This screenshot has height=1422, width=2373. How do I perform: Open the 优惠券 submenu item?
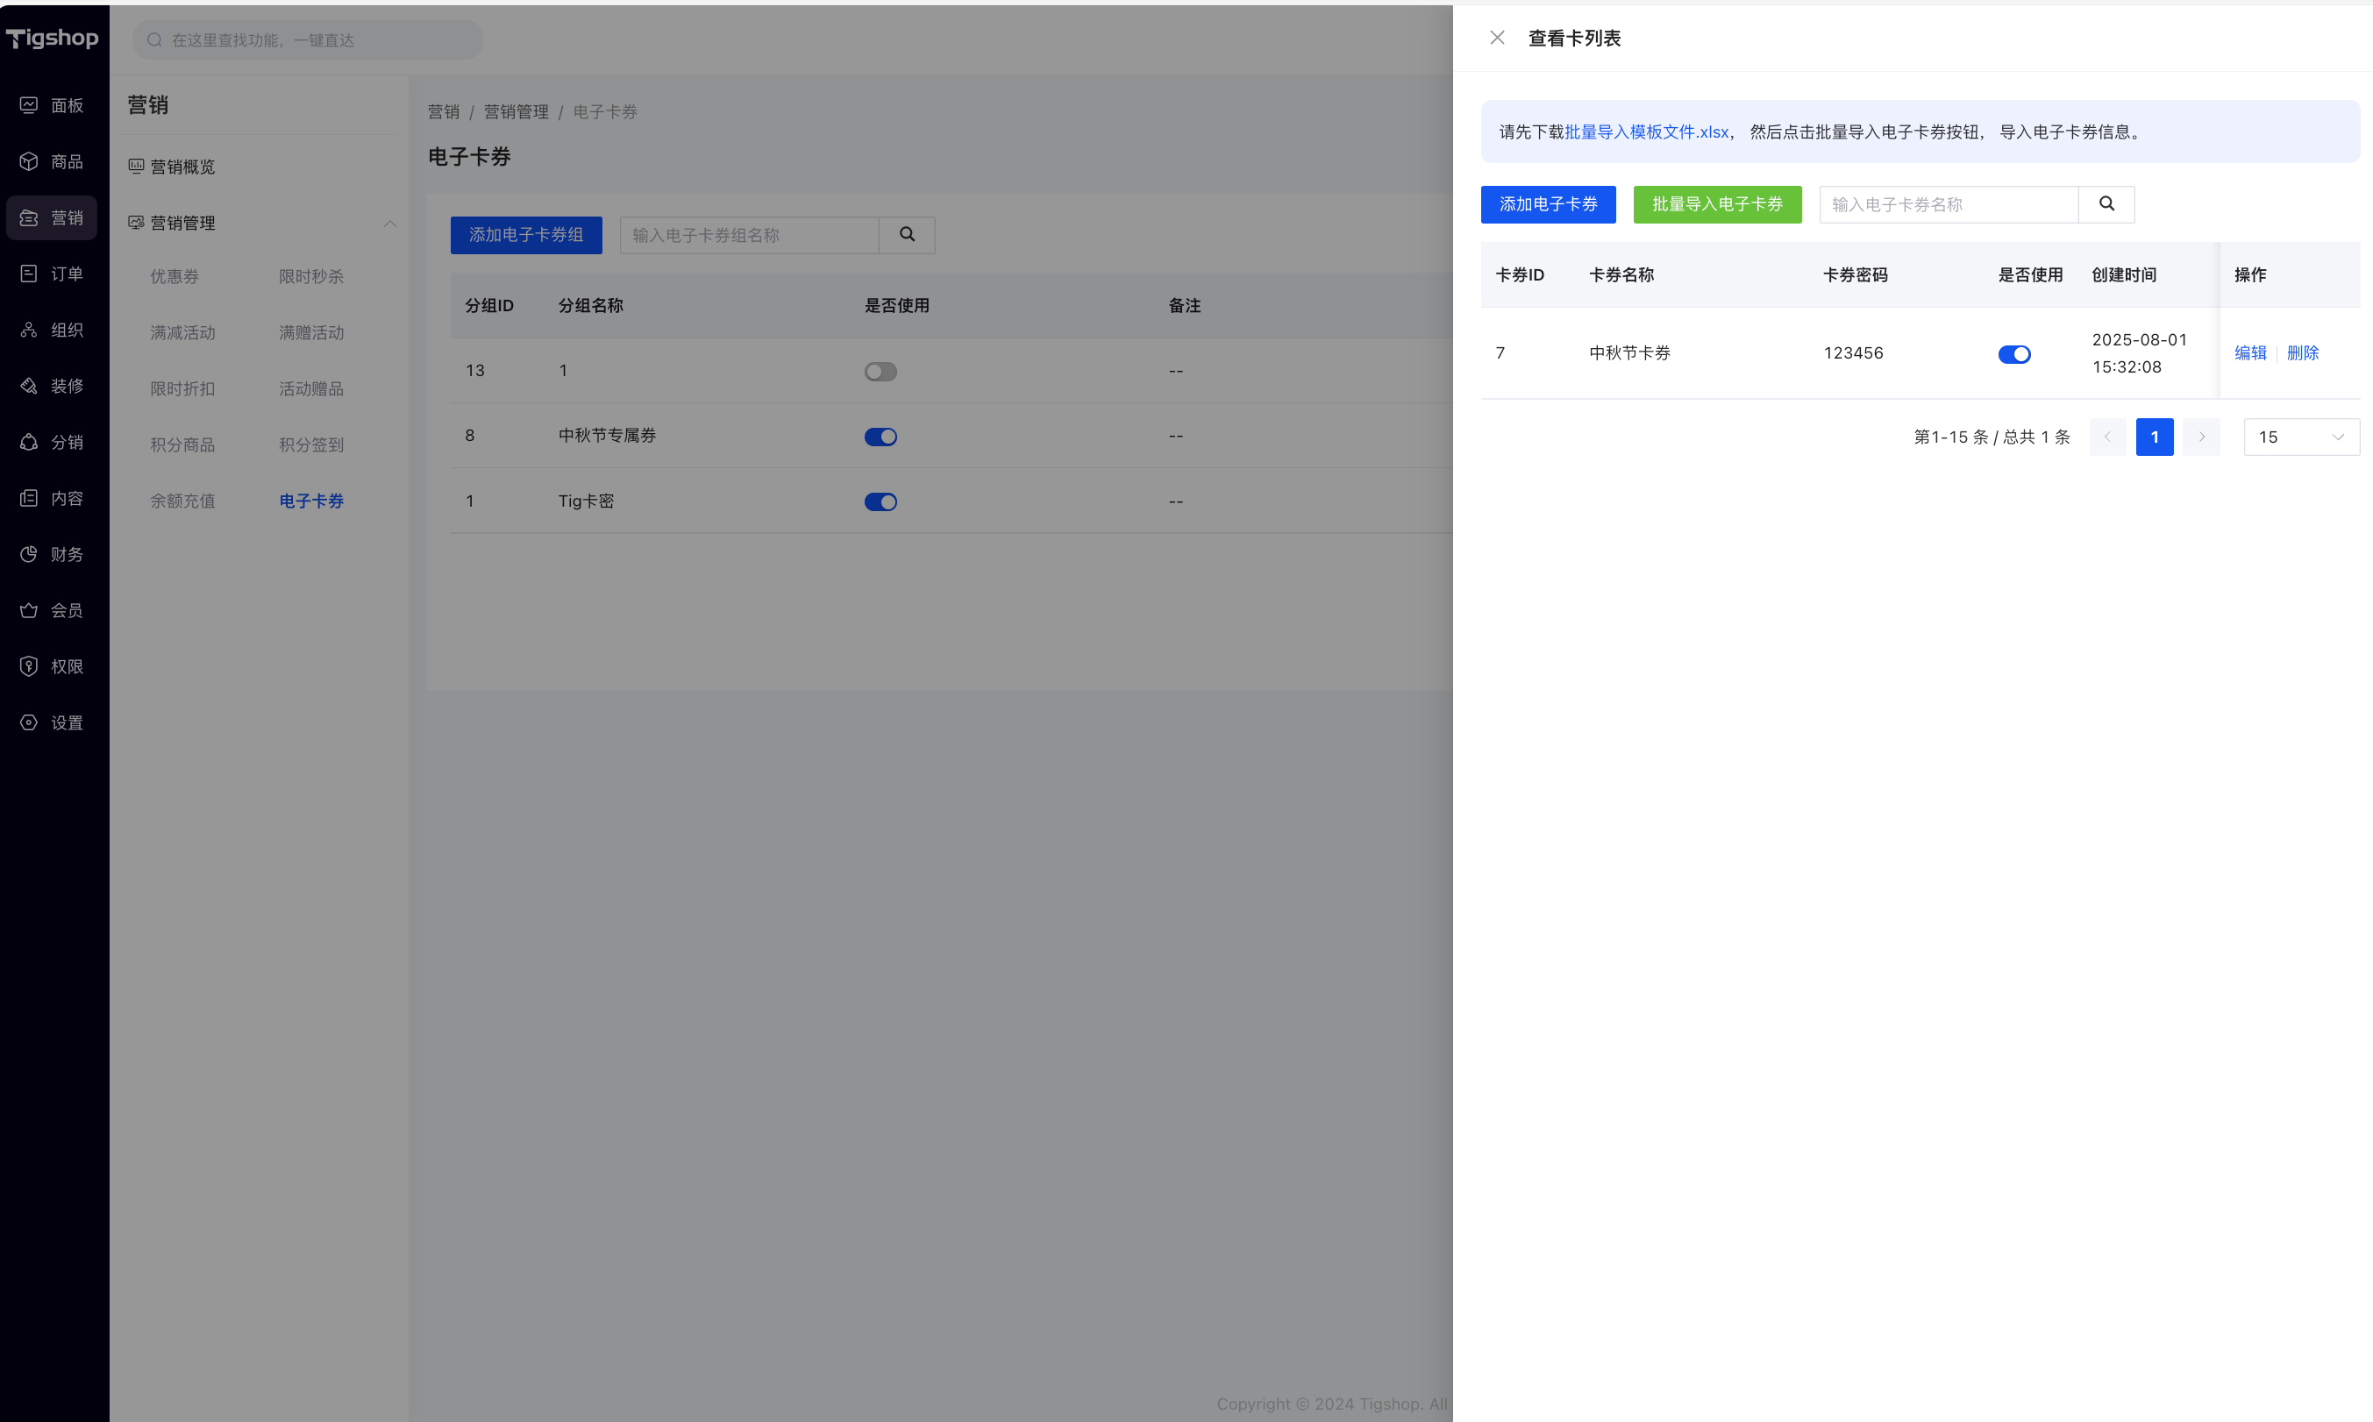pos(175,277)
